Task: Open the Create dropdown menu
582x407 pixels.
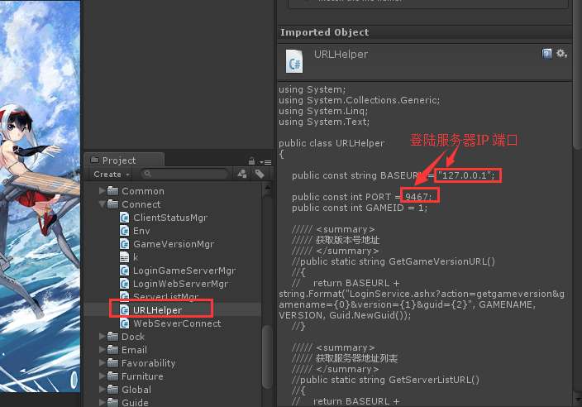Action: 112,175
